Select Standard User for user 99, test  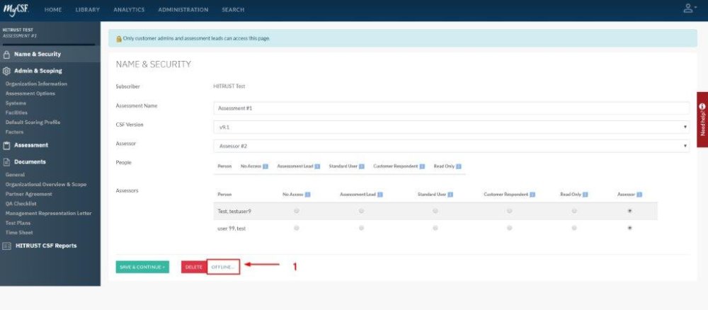pyautogui.click(x=435, y=229)
